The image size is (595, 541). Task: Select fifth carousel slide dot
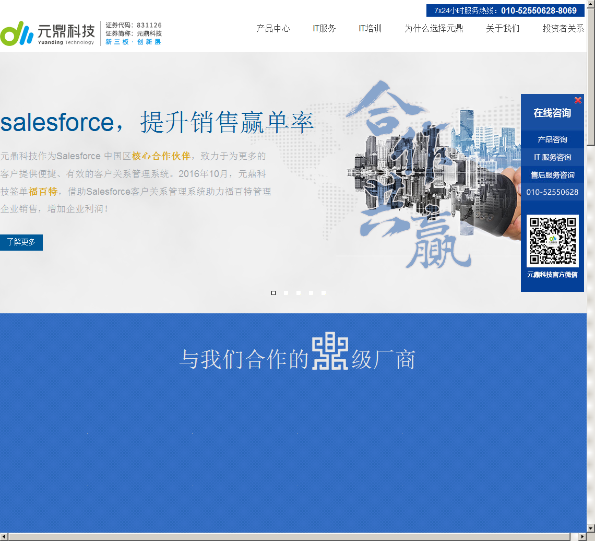point(323,293)
